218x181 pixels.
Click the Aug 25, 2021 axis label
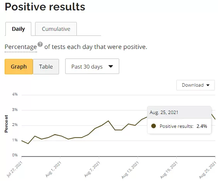click(208, 170)
